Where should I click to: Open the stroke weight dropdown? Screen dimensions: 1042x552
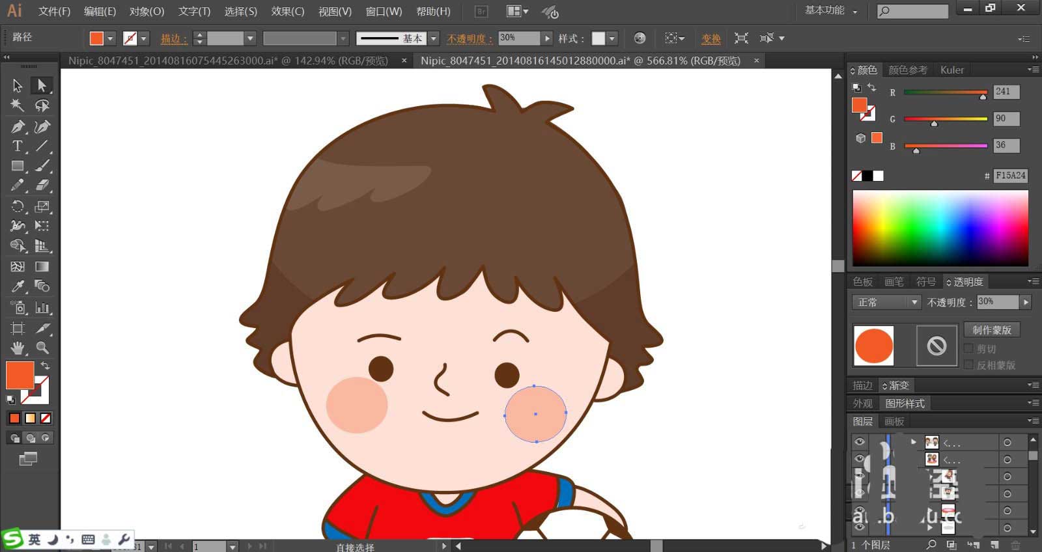click(250, 38)
